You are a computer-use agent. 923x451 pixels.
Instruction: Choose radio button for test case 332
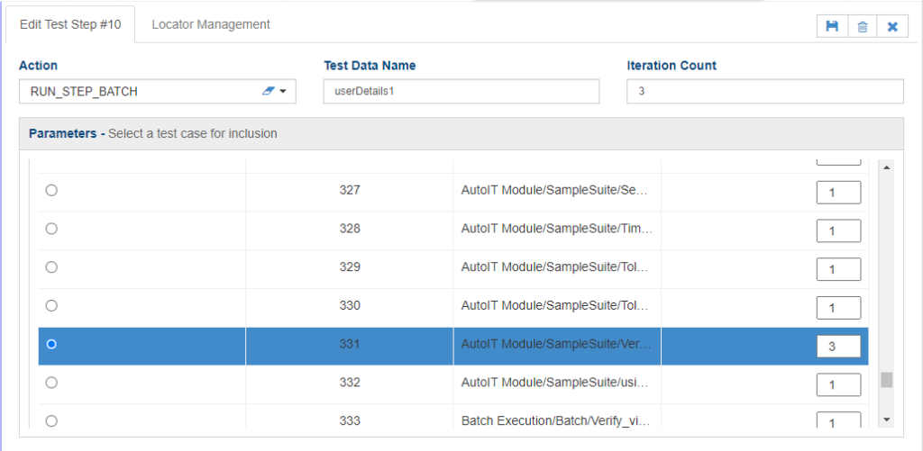point(51,383)
